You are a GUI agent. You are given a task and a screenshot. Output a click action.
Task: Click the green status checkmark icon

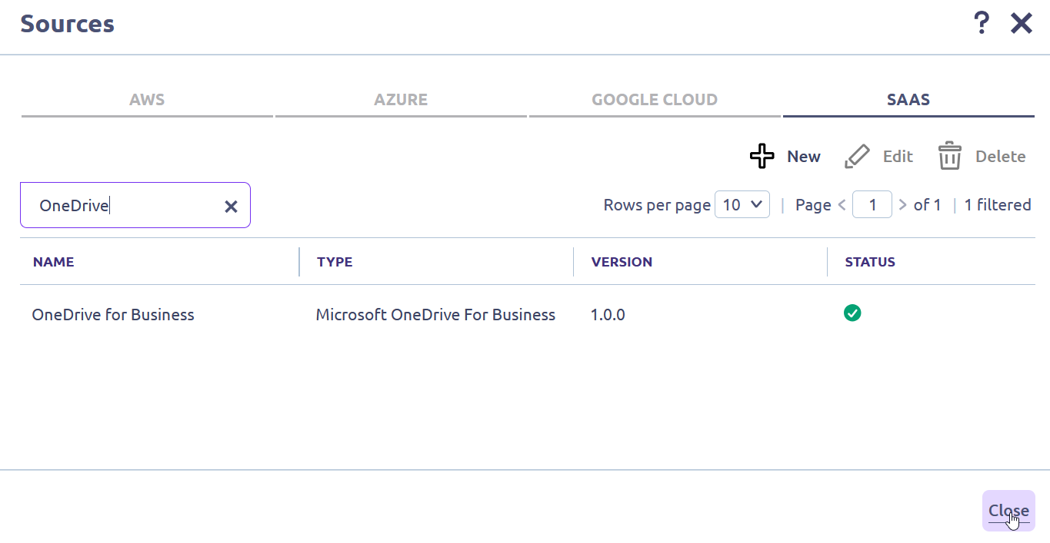pyautogui.click(x=852, y=313)
